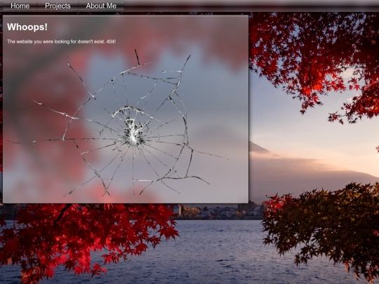This screenshot has width=379, height=284.
Task: Open the Home navigation item
Action: (x=20, y=6)
